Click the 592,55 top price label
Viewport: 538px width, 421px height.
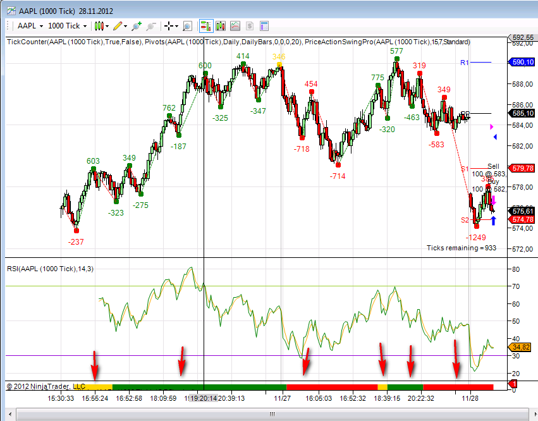(523, 37)
